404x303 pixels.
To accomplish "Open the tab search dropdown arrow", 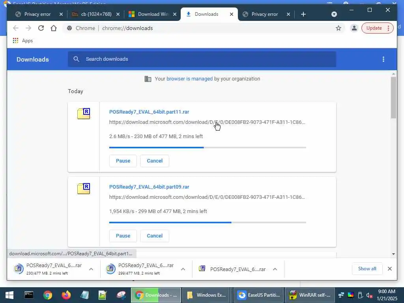I will tap(334, 14).
